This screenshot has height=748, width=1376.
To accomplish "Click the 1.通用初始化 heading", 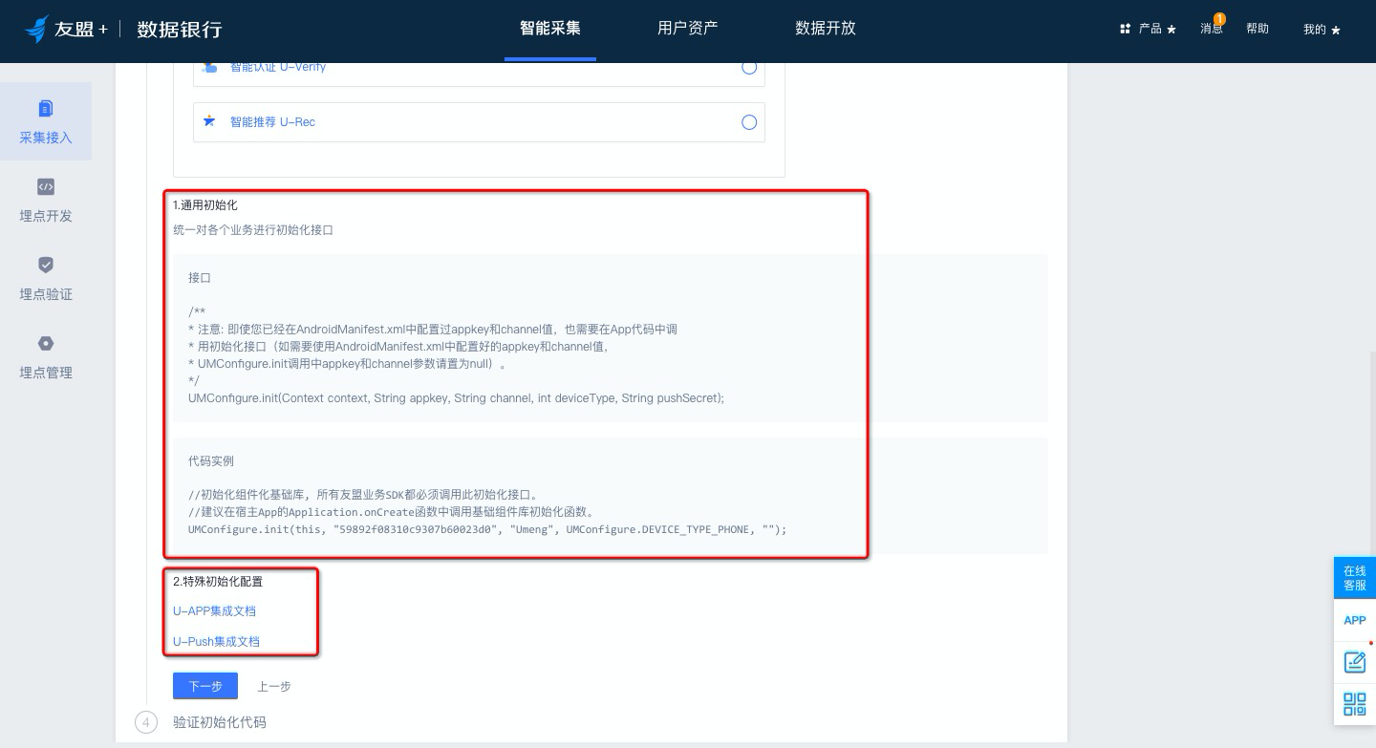I will [x=205, y=205].
